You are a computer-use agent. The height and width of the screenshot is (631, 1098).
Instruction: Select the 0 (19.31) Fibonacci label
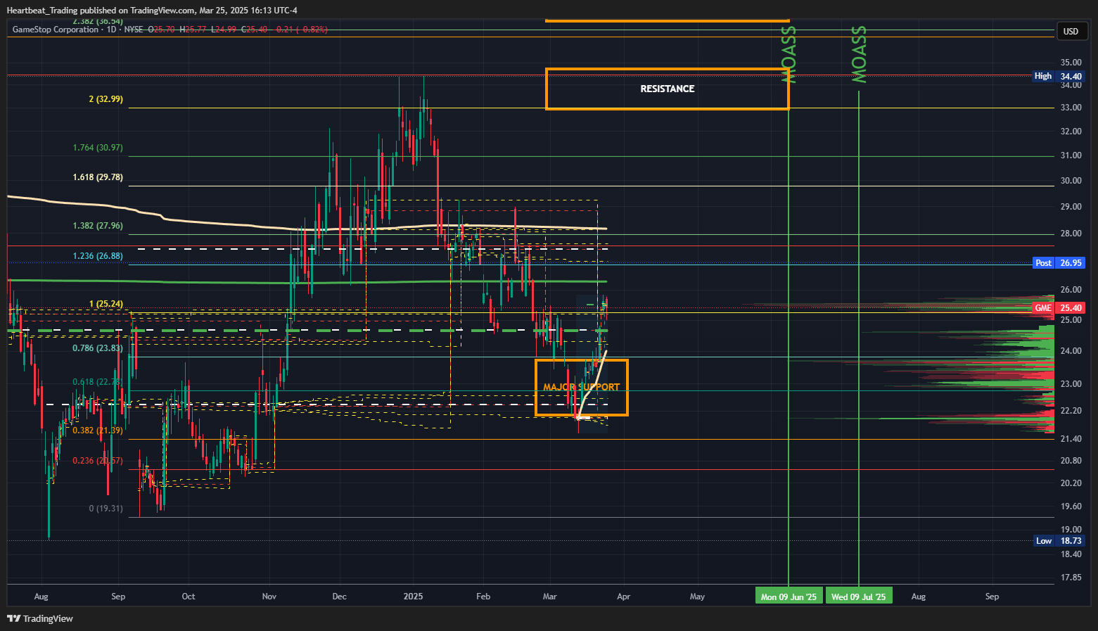(x=106, y=508)
